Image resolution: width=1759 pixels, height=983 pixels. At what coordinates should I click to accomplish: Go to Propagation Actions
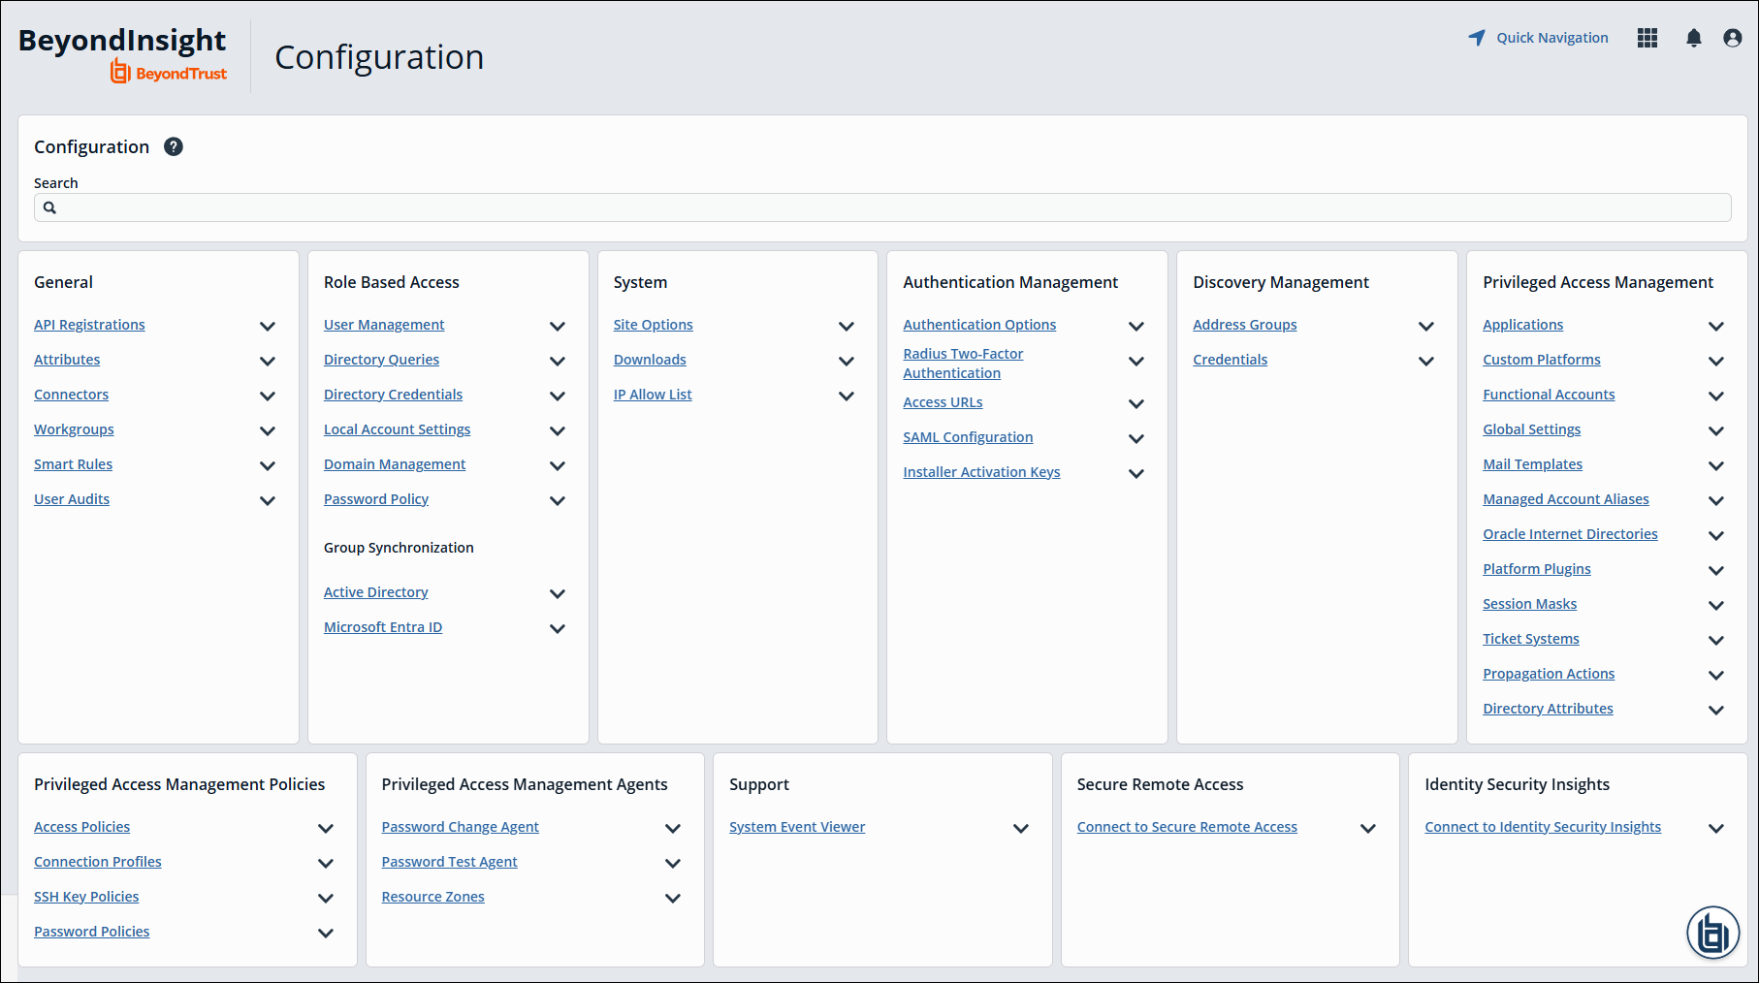click(x=1549, y=674)
